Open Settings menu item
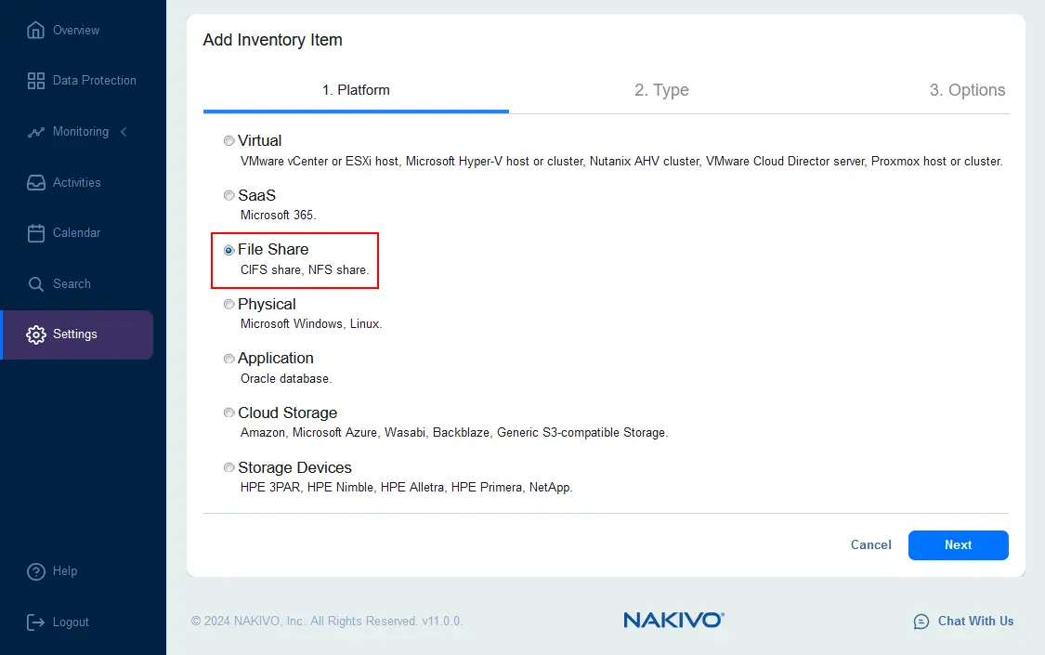Screen dimensions: 1045x655 click(x=78, y=334)
